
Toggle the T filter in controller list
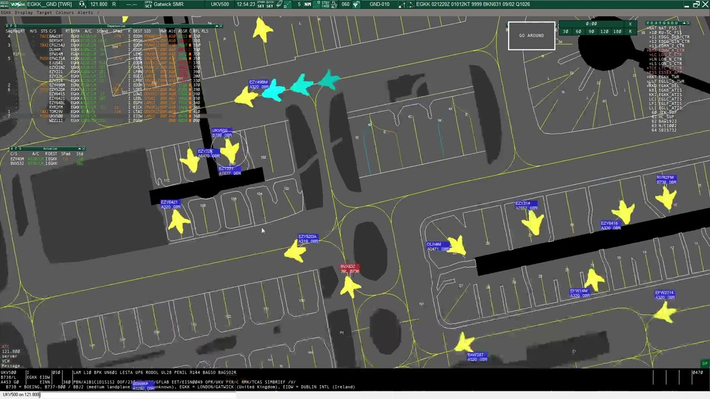click(x=661, y=23)
